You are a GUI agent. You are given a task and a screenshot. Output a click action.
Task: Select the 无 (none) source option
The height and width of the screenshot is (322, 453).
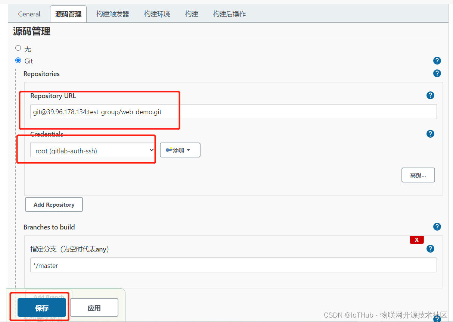(18, 48)
